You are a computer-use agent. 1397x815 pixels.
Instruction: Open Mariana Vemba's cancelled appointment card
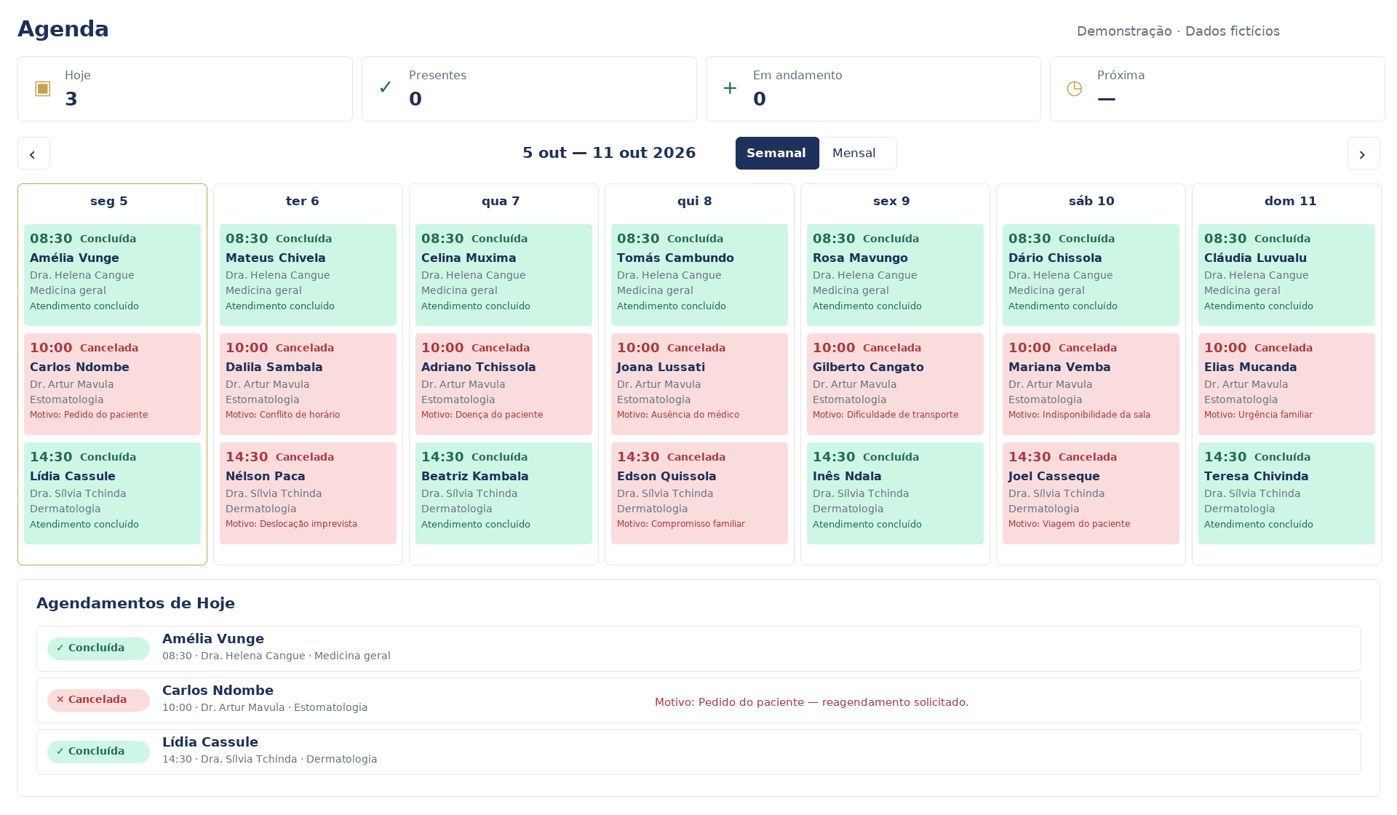pos(1091,384)
